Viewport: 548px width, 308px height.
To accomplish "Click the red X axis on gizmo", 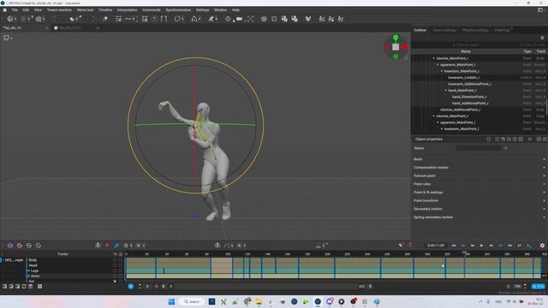I will click(405, 47).
